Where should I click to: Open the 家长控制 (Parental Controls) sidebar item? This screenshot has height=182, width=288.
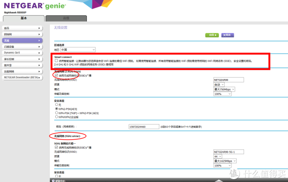[22, 59]
